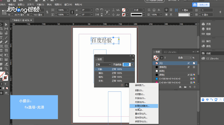Toggle apply gradient button in toolbox
The image size is (224, 125).
pyautogui.click(x=4, y=88)
